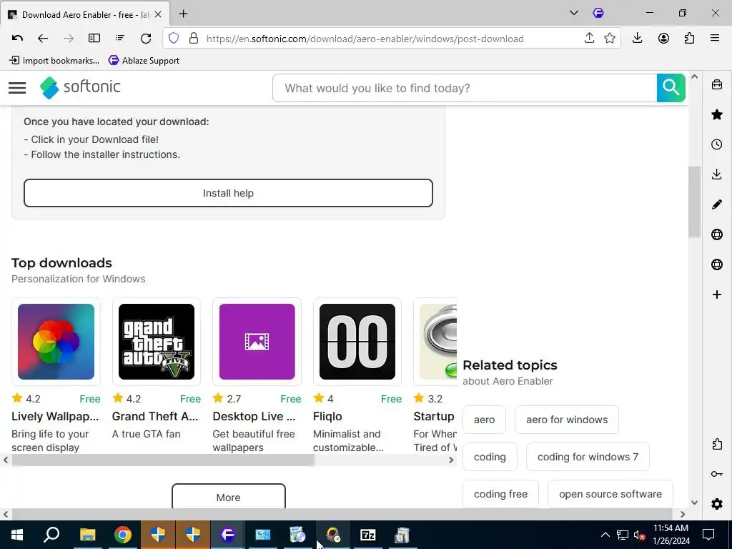Open the extensions puzzle icon

click(x=689, y=39)
